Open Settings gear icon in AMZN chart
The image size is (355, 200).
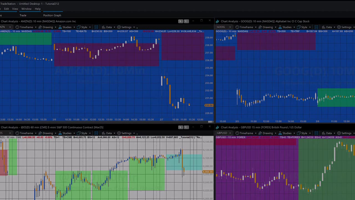point(119,27)
